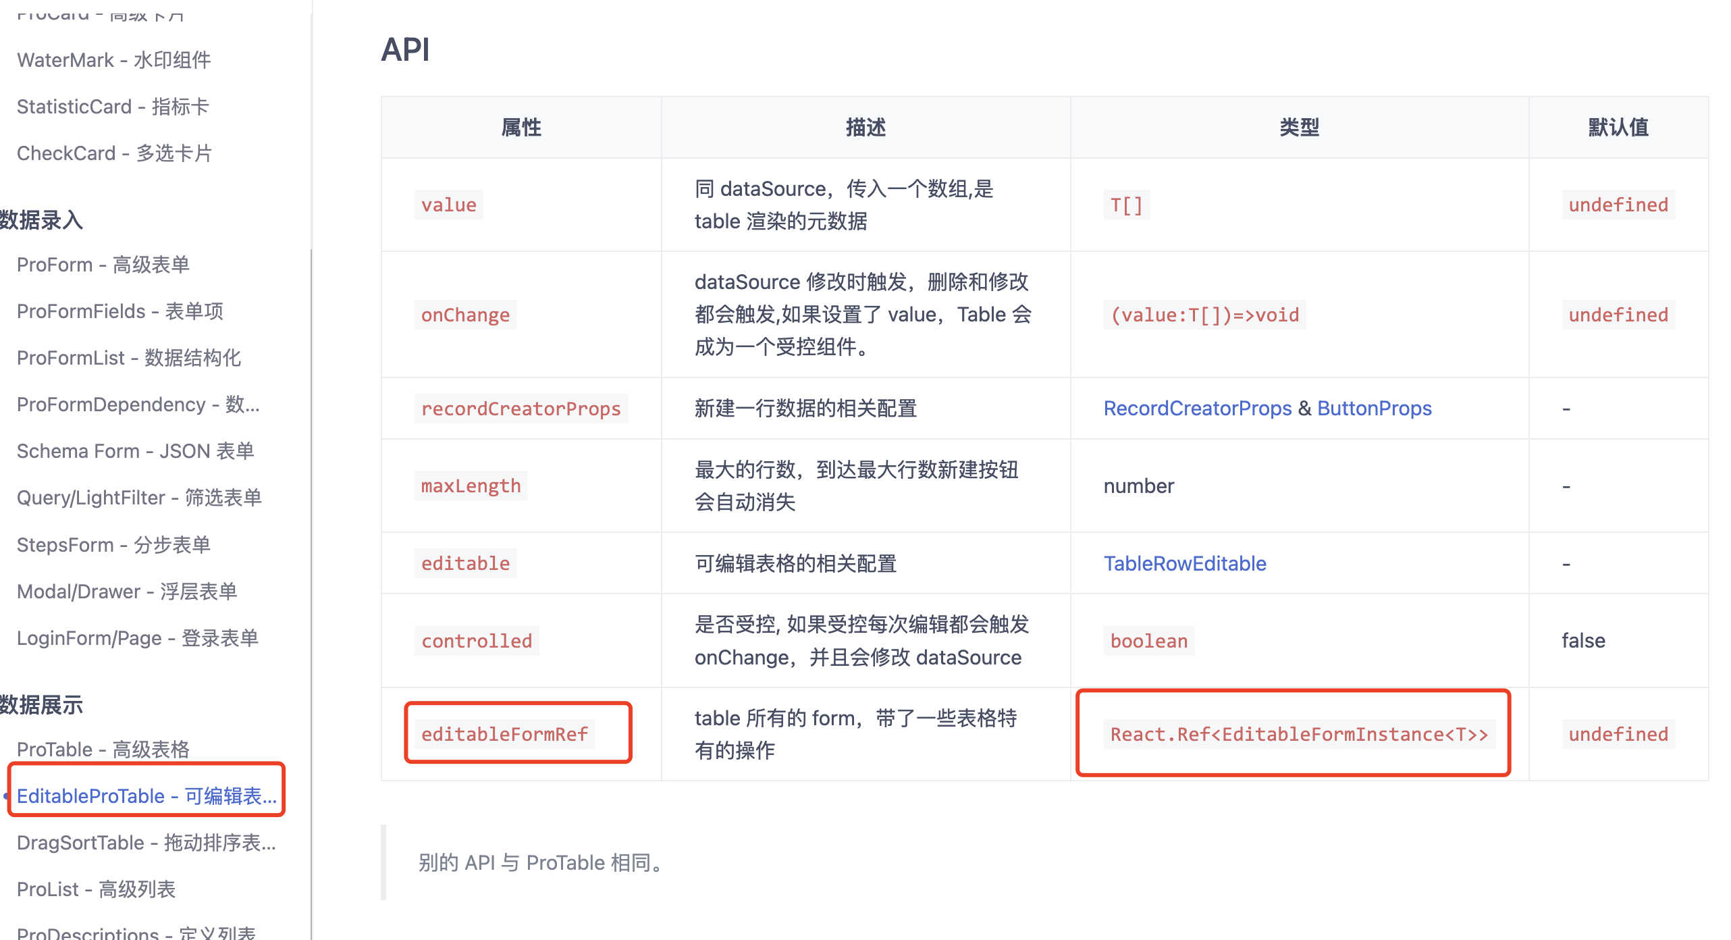Navigate to ProList 高级列表
Image resolution: width=1731 pixels, height=940 pixels.
96,889
